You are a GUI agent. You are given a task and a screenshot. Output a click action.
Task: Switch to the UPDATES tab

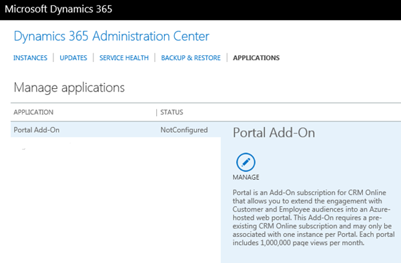[73, 58]
